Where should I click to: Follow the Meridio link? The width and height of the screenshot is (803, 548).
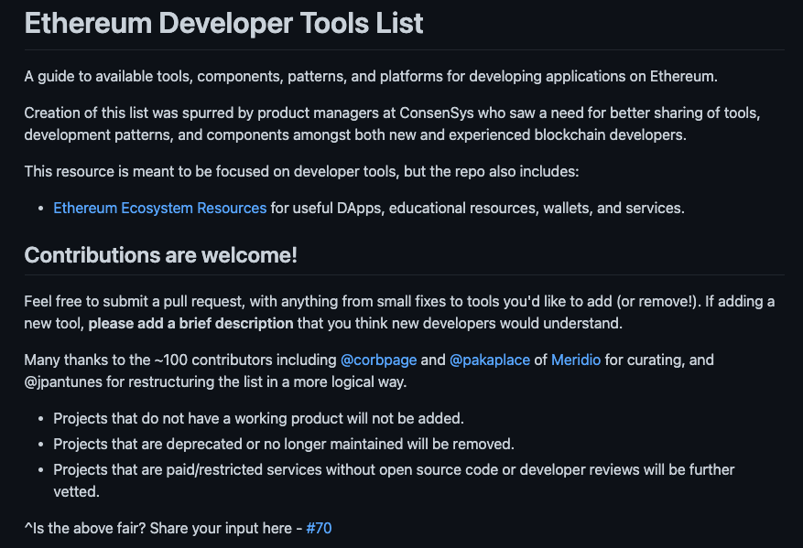click(x=576, y=360)
